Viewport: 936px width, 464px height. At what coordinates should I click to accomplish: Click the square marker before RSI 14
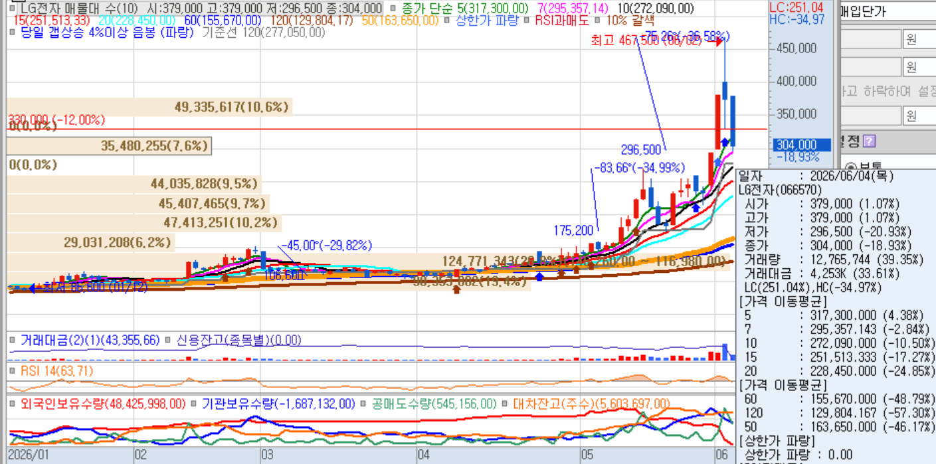(x=13, y=371)
